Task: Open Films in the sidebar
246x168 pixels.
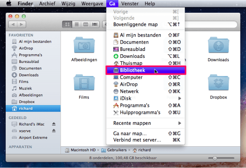Action: (x=33, y=82)
